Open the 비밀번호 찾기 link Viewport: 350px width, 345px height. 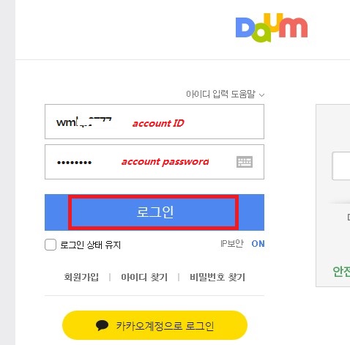tap(217, 277)
